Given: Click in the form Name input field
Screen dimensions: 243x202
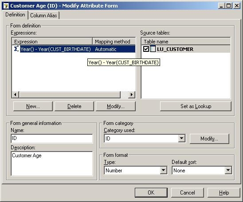Looking at the screenshot, I should (52, 138).
